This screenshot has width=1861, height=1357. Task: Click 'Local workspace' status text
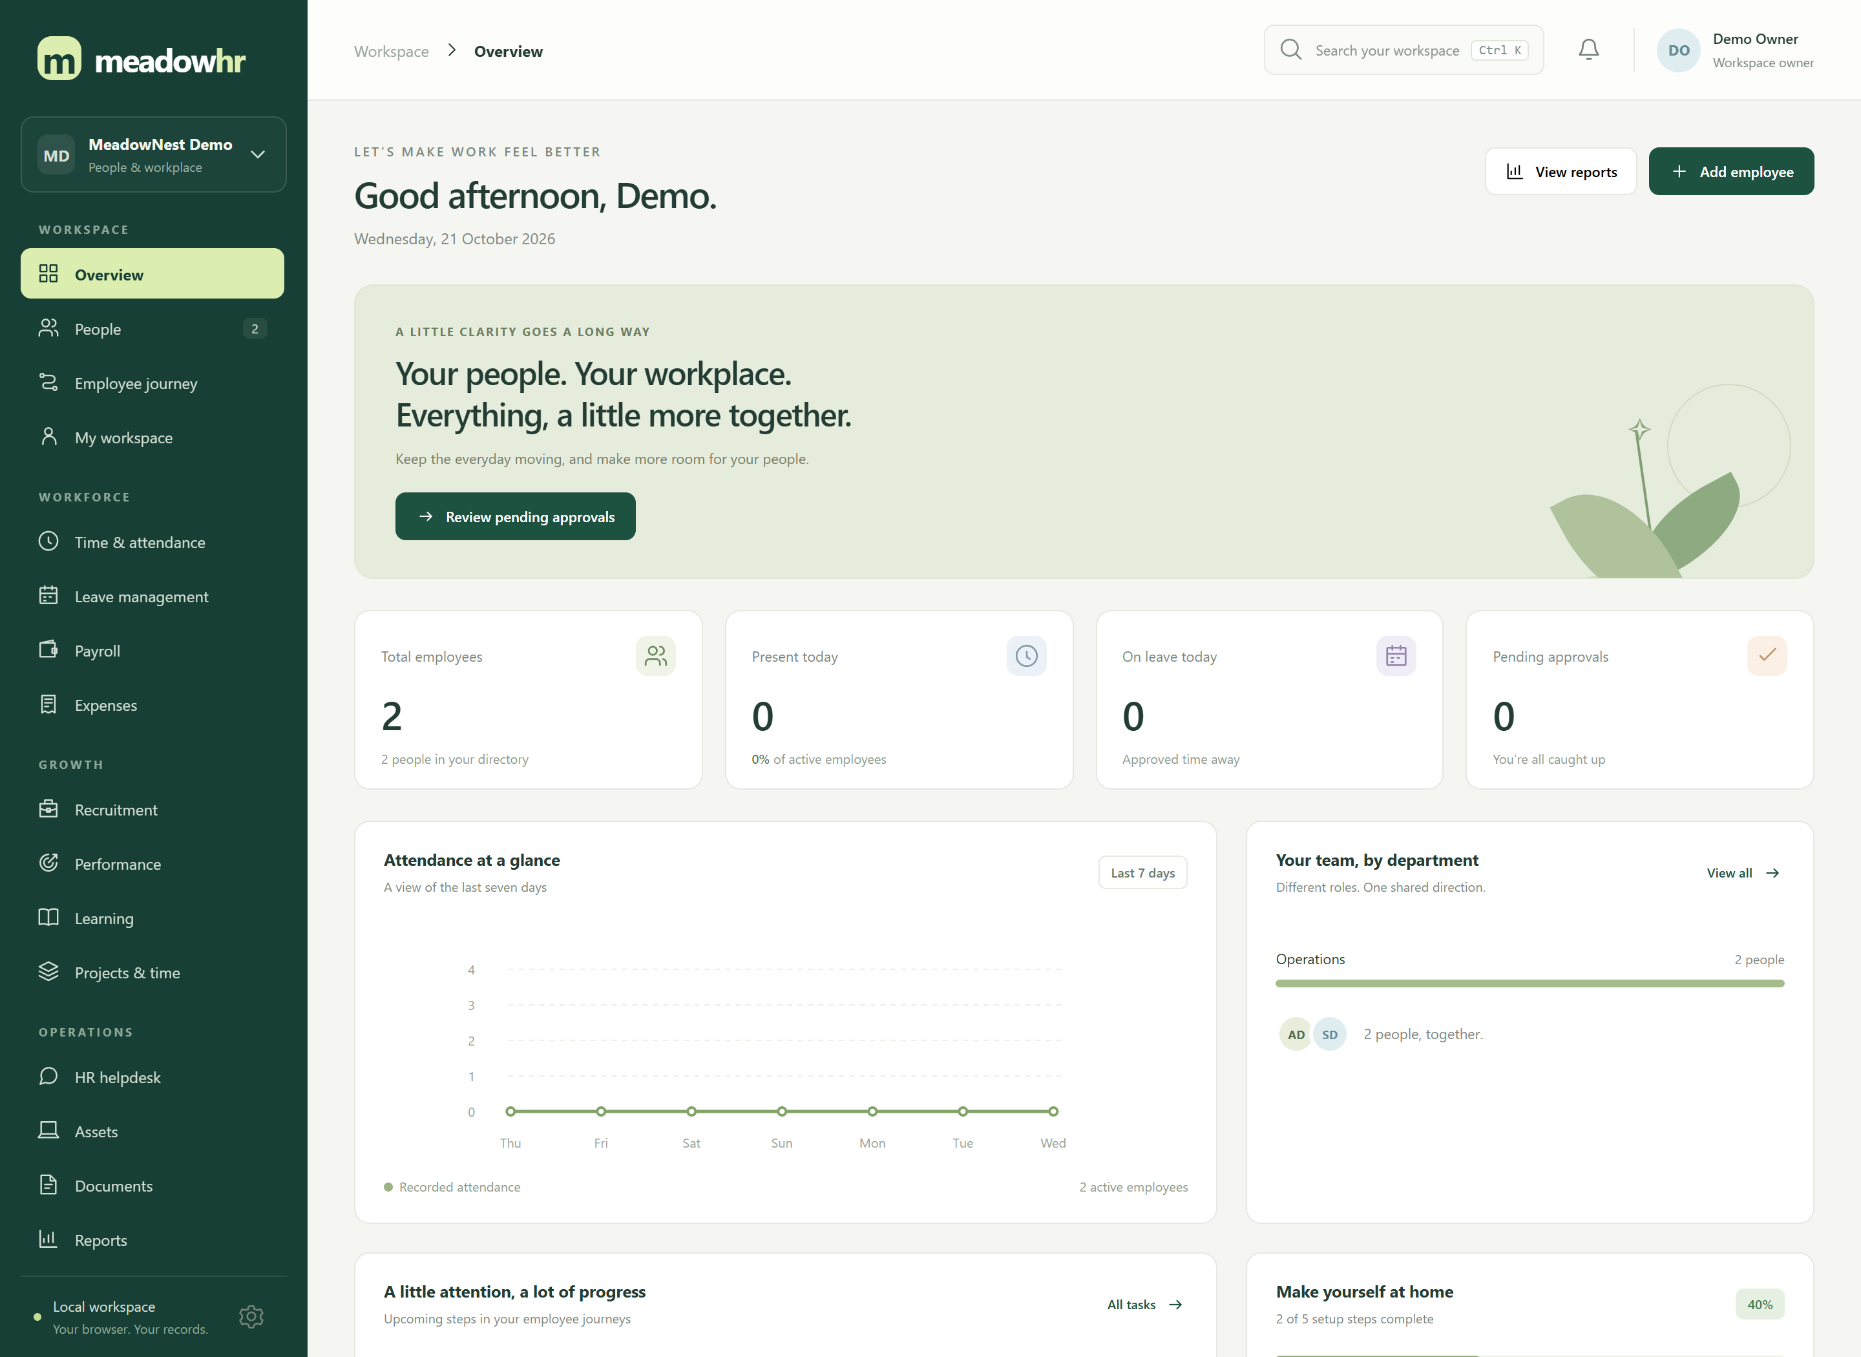point(103,1306)
